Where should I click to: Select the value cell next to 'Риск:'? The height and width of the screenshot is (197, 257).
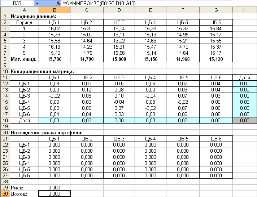click(x=54, y=188)
